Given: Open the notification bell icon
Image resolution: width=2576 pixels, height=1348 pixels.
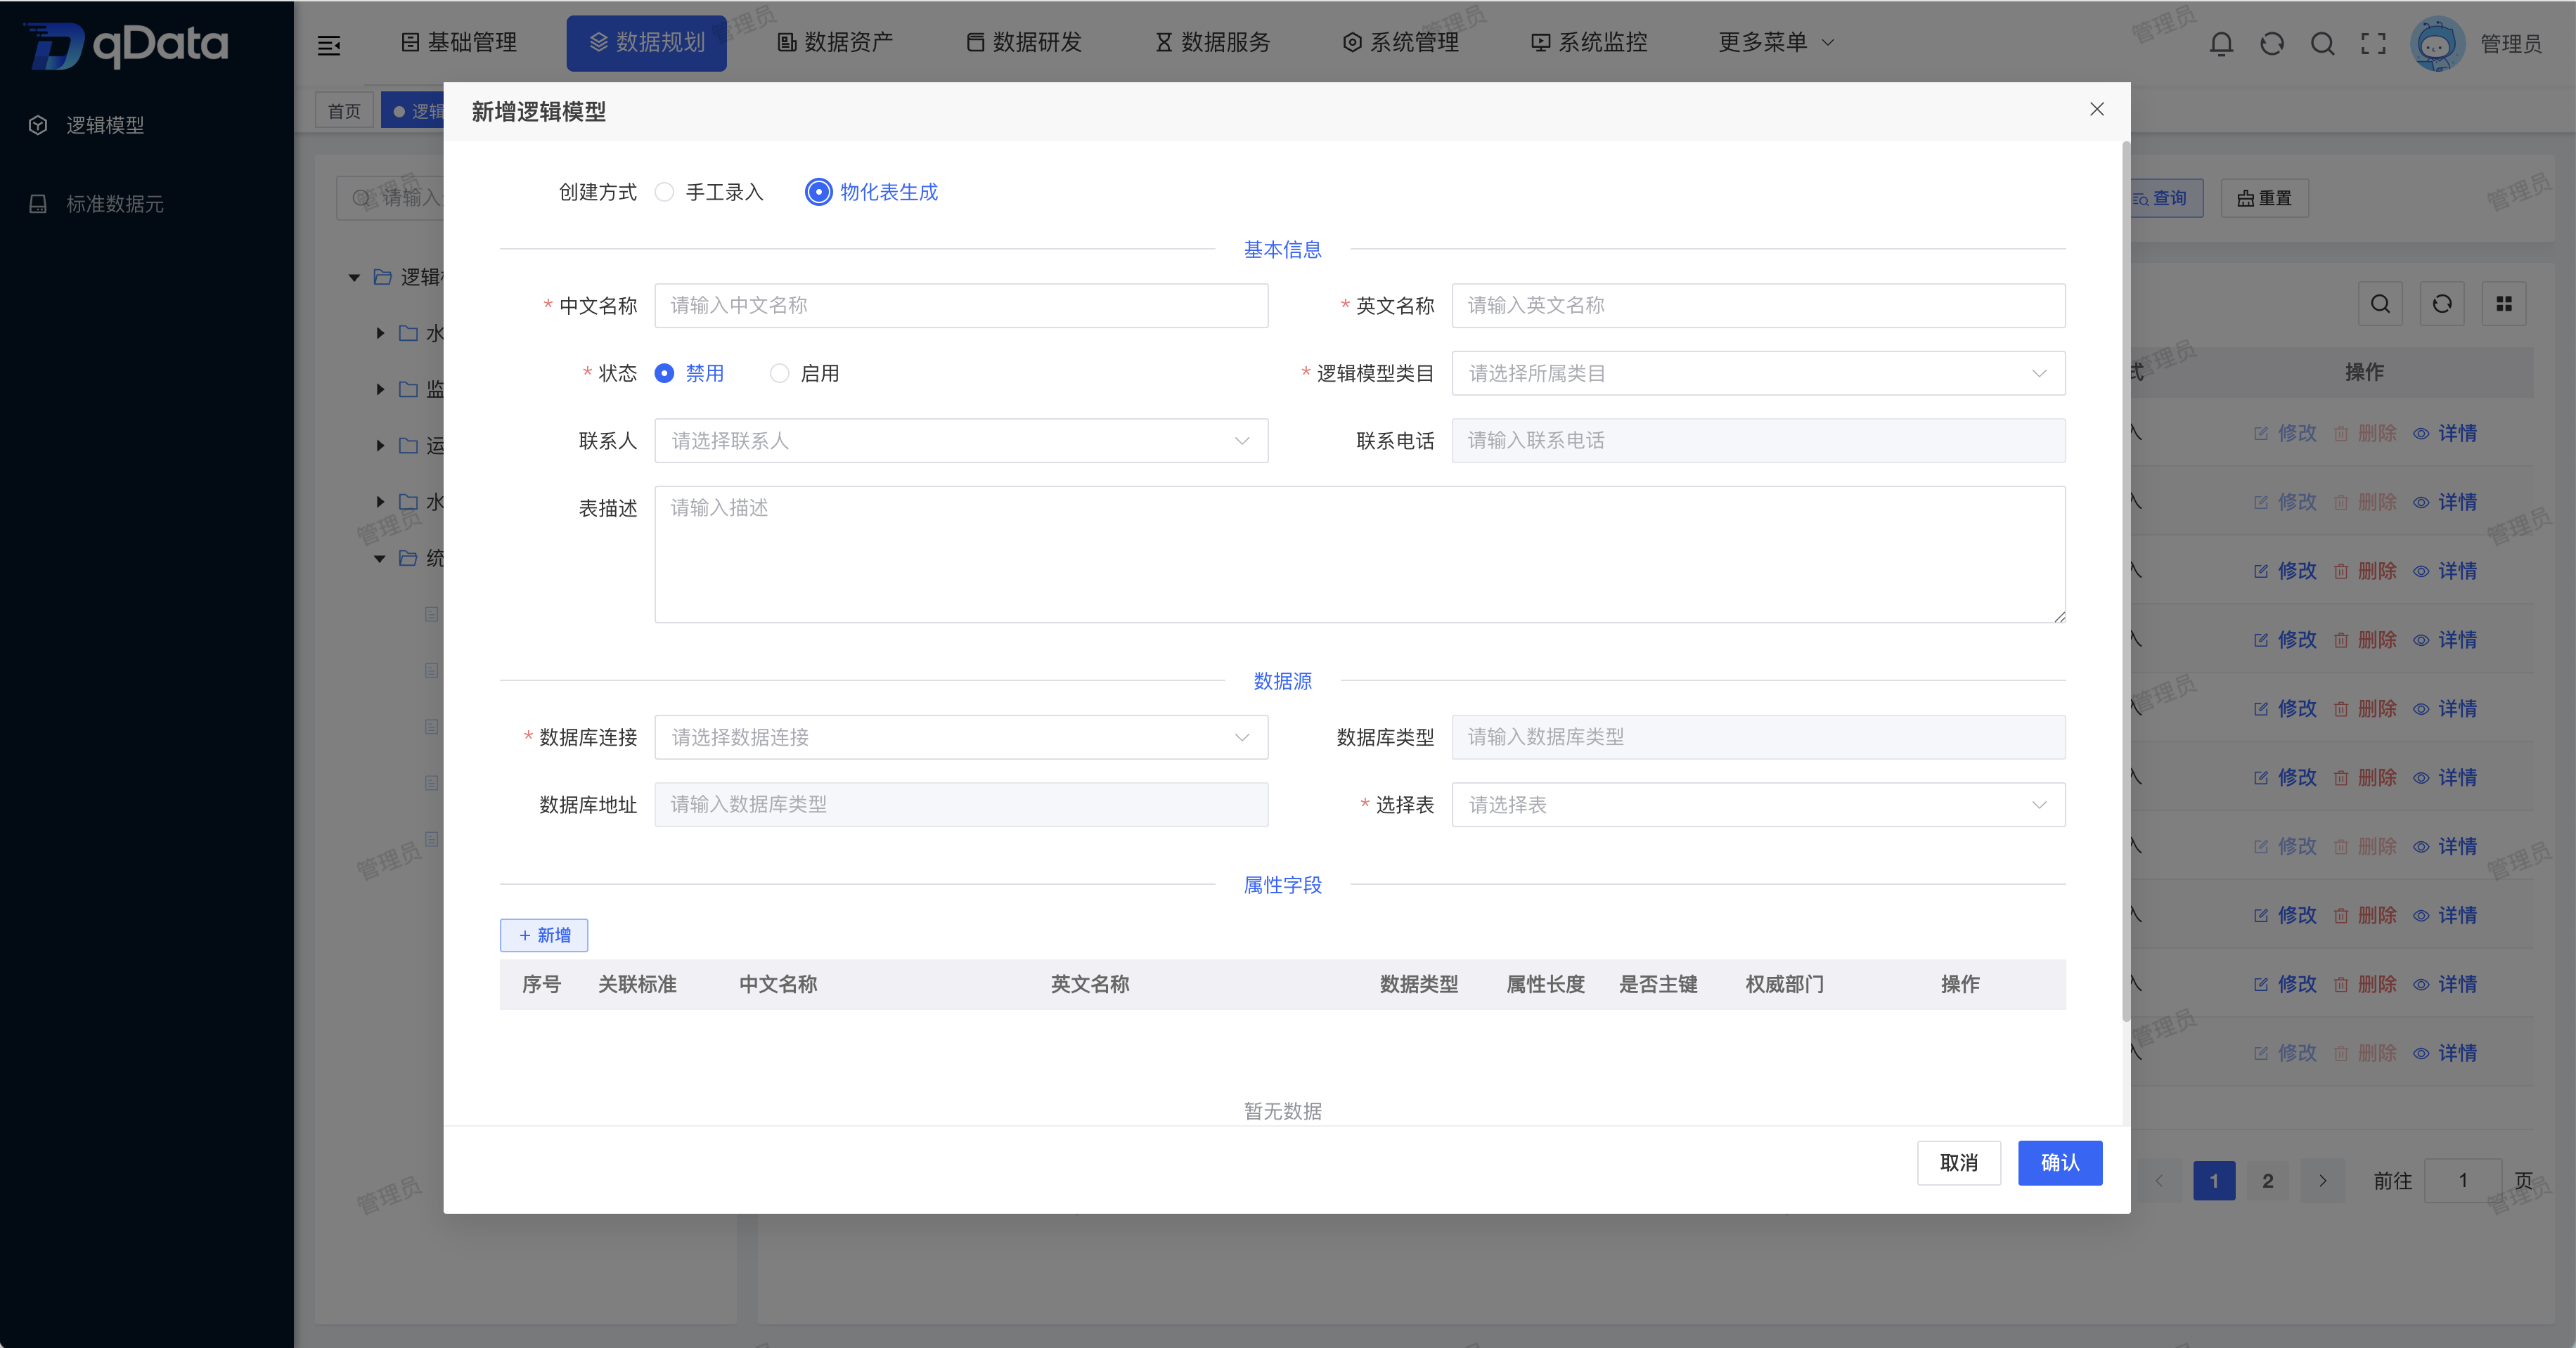Looking at the screenshot, I should pos(2221,43).
